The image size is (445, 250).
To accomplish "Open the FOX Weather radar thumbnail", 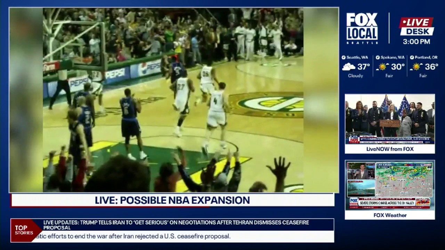I will 390,185.
